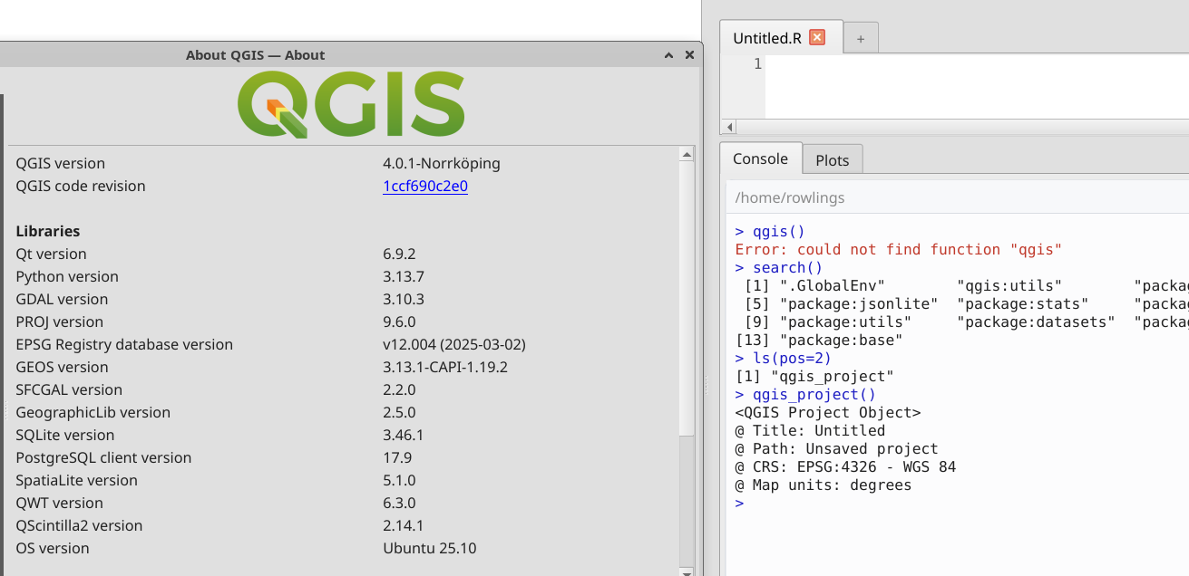Select the OS version value Ubuntu 25.10
This screenshot has height=576, width=1189.
coord(430,548)
